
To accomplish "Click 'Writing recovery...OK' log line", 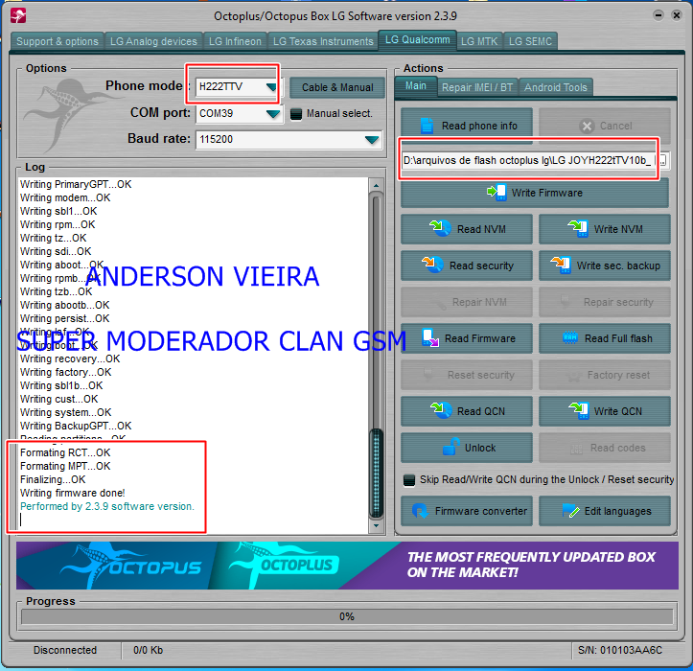I will click(70, 359).
